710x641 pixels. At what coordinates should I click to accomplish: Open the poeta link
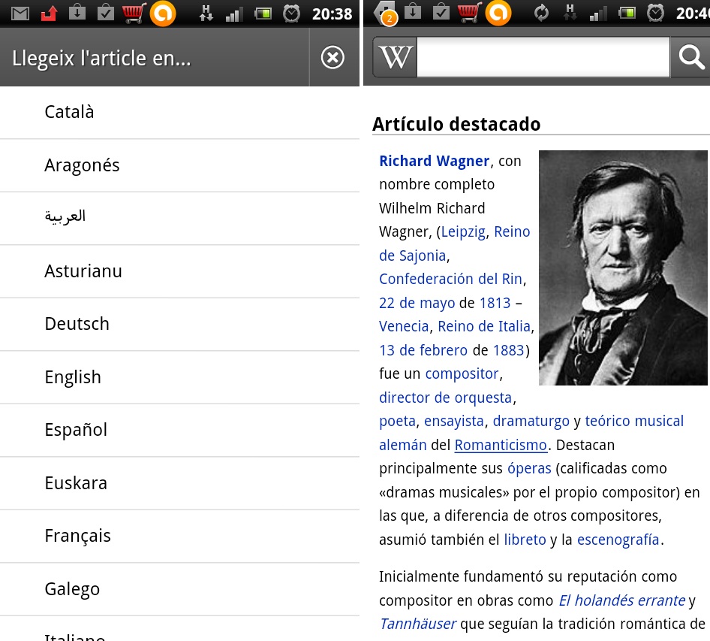tap(397, 421)
